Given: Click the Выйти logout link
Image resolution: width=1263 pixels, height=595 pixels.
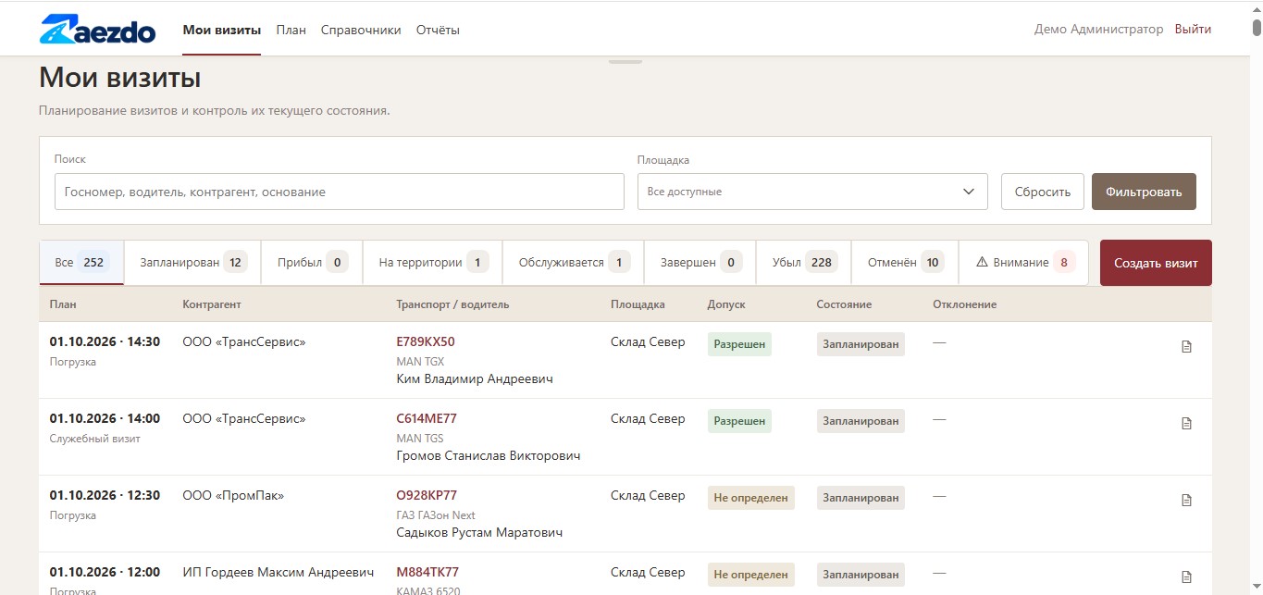Looking at the screenshot, I should (x=1193, y=30).
